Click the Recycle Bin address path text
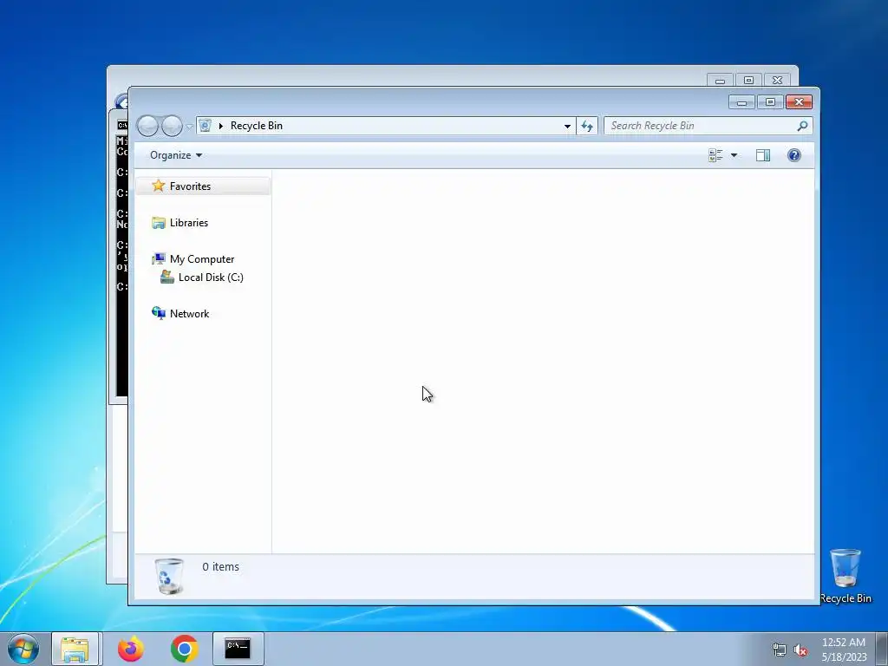This screenshot has width=888, height=666. tap(257, 126)
